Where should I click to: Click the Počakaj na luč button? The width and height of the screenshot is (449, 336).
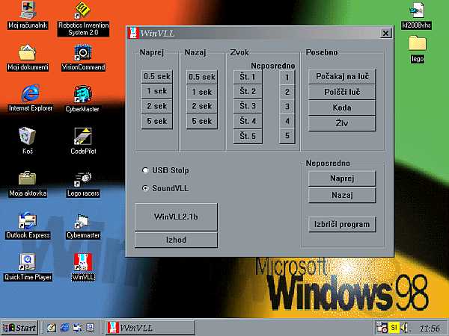342,76
